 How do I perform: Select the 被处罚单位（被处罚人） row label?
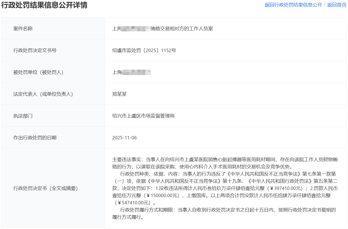point(38,72)
